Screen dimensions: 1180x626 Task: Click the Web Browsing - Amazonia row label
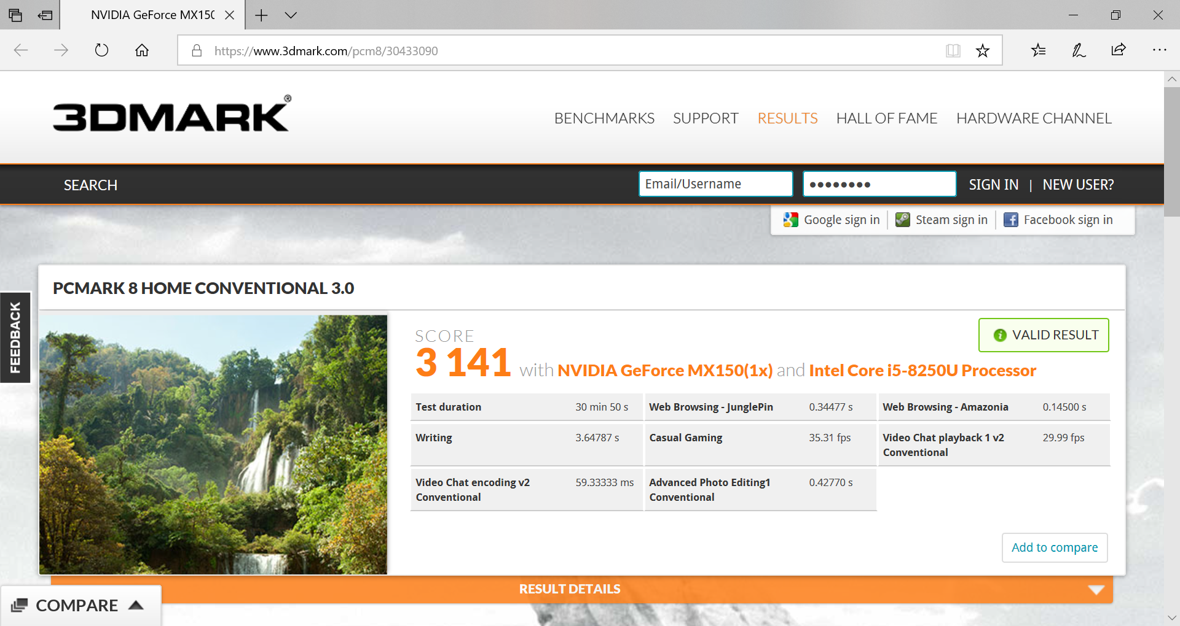point(945,407)
